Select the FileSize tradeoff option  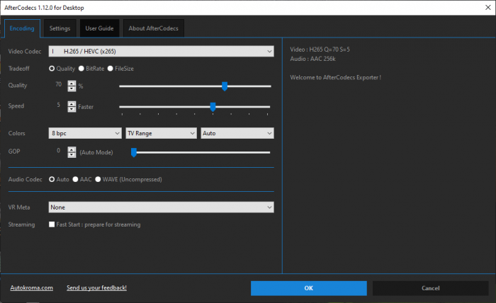point(111,69)
